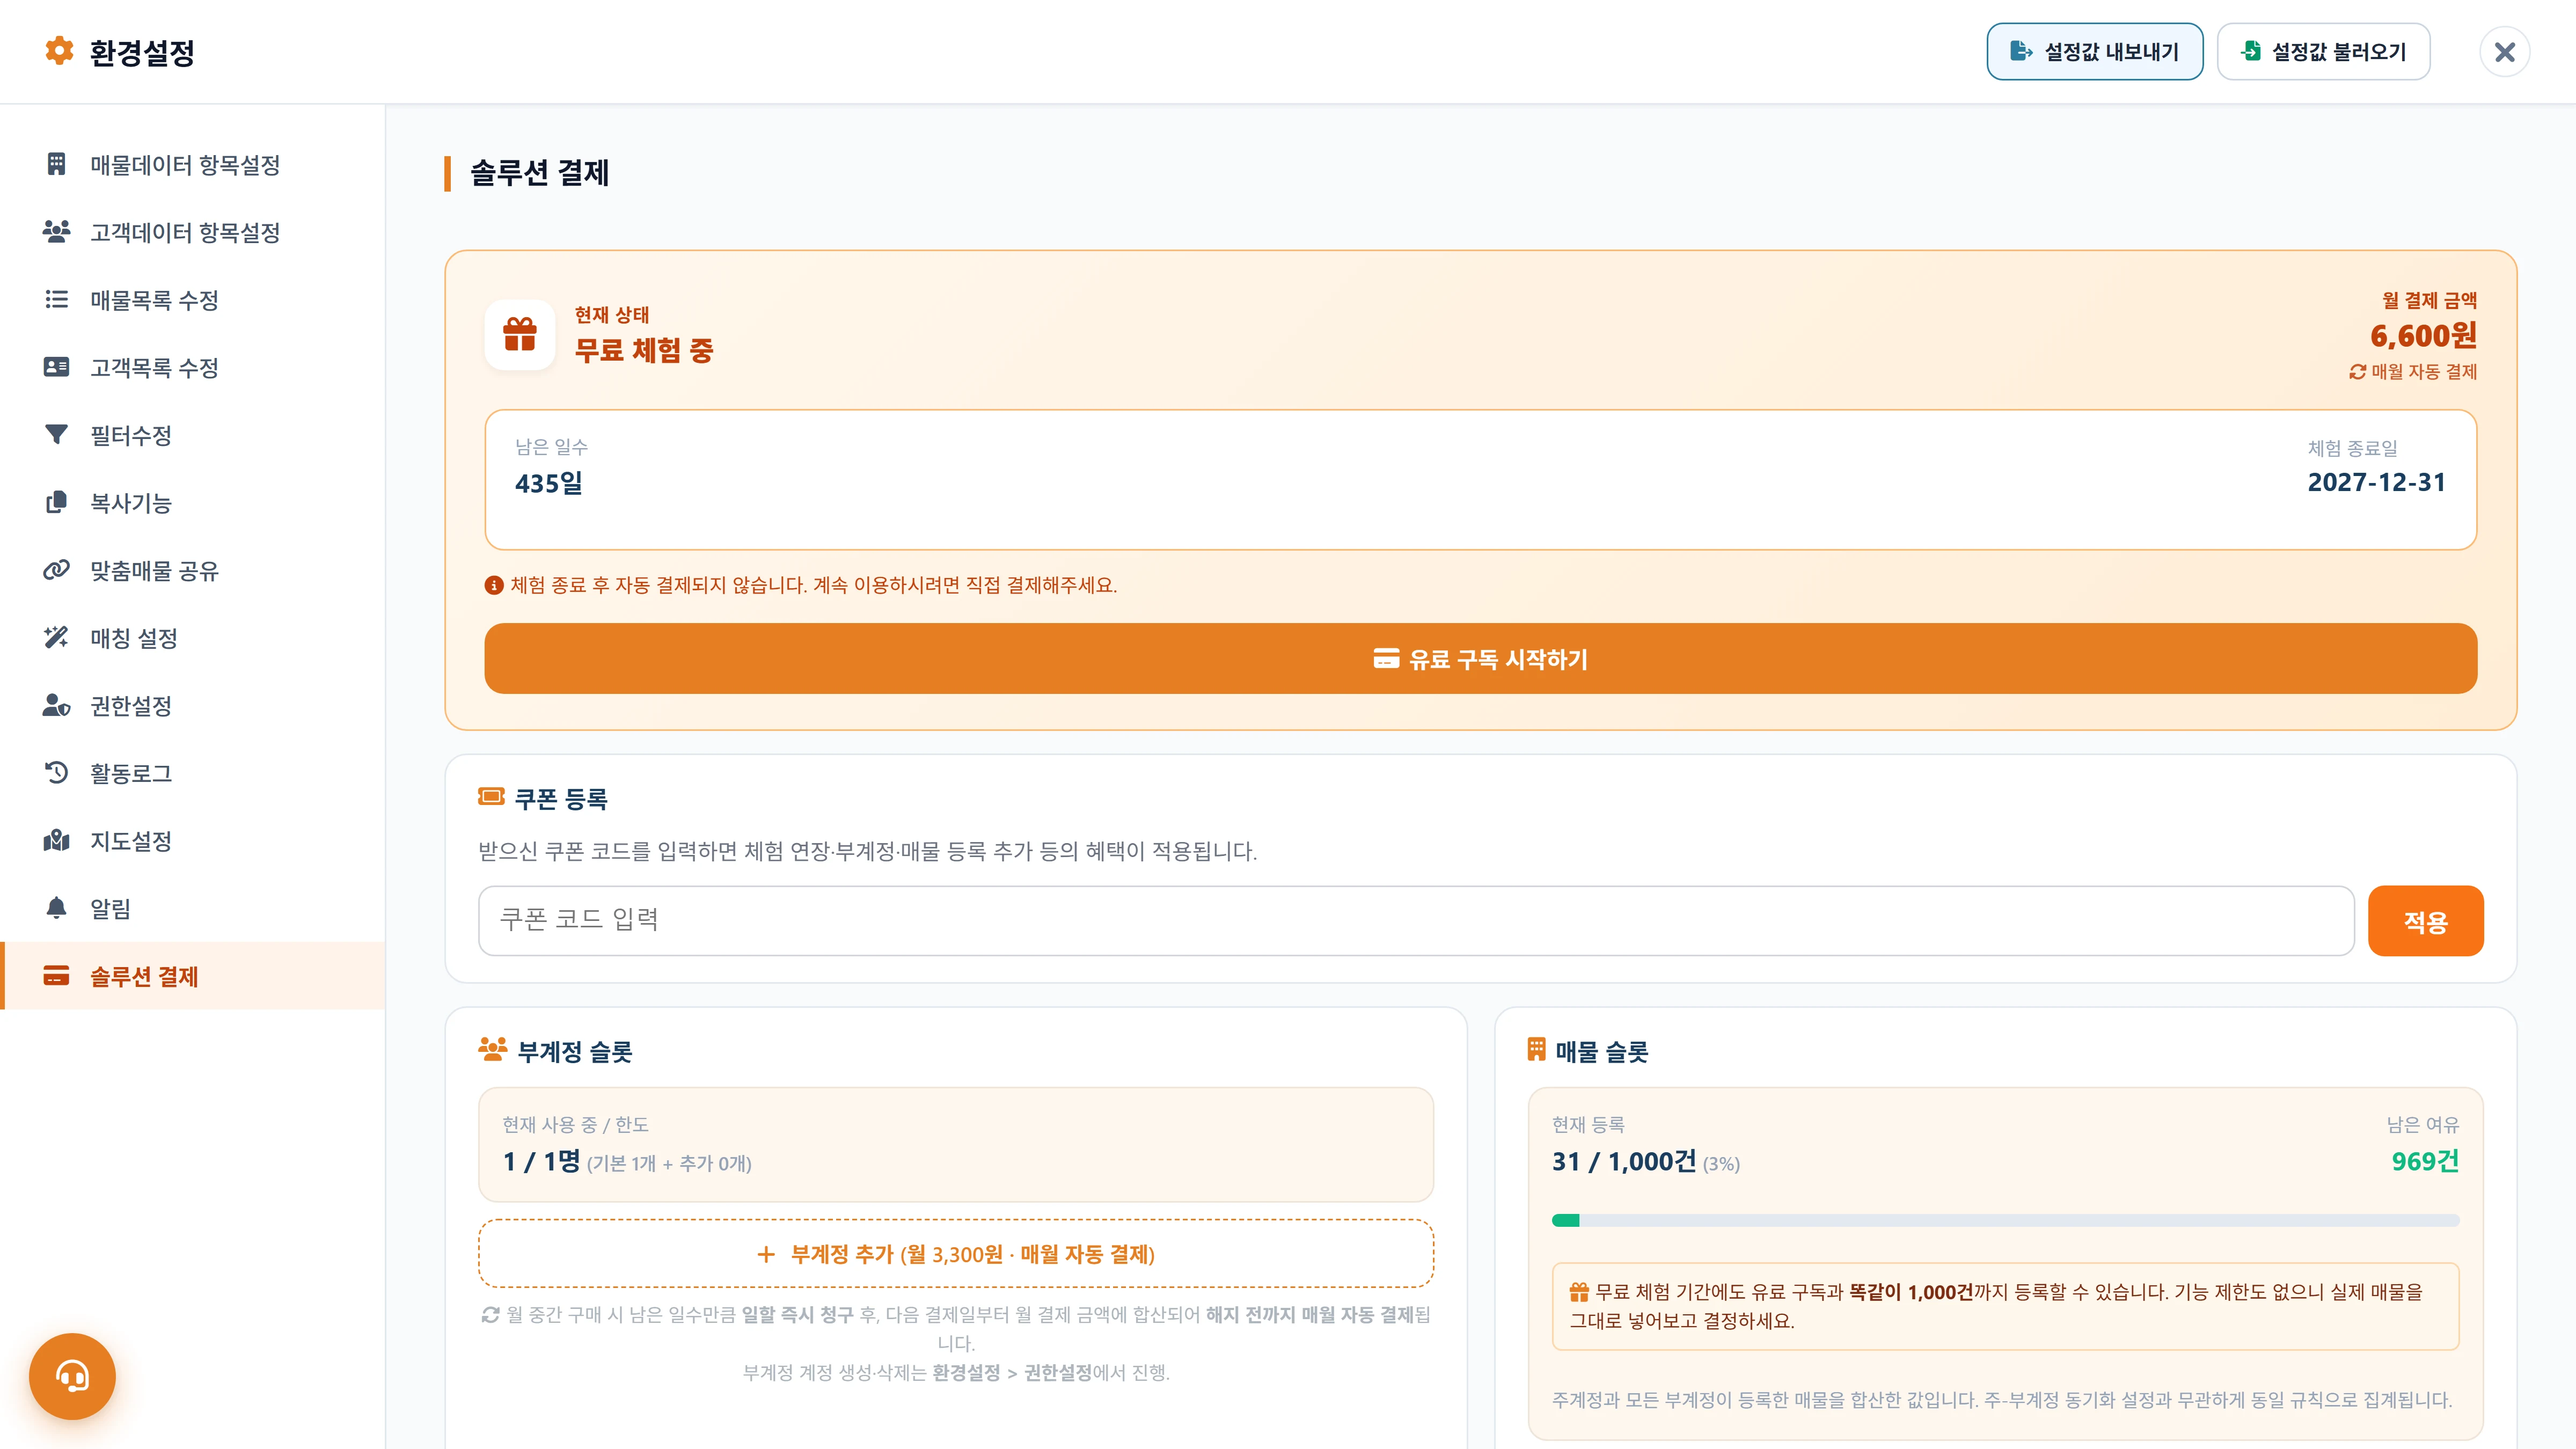Screen dimensions: 2576x1449
Task: Click the 2027-12-31 trial end date
Action: [2376, 482]
